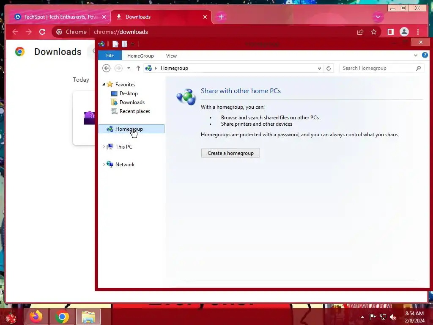Select Downloads in the navigation pane

point(132,102)
